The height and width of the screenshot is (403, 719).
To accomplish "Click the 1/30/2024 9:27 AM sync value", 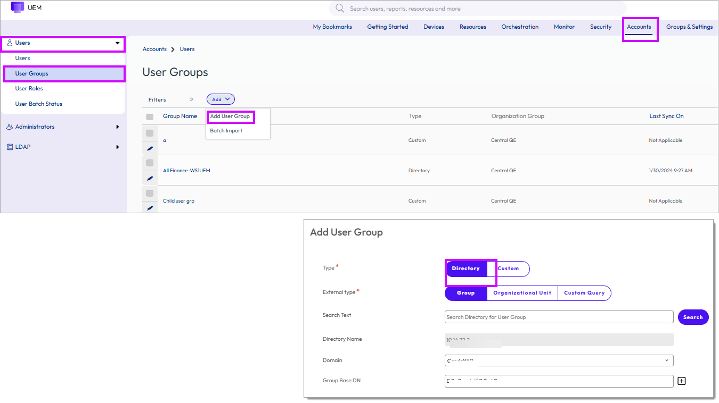I will (x=671, y=171).
